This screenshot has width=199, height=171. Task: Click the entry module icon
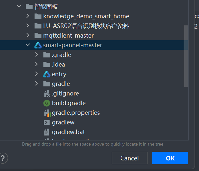(47, 74)
